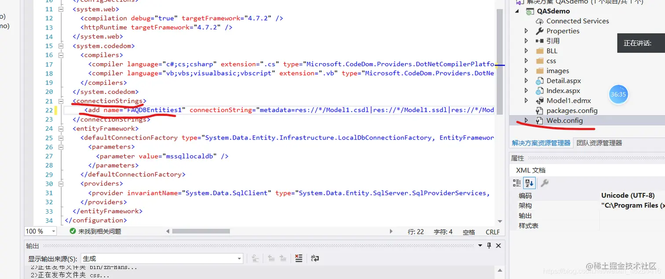Select the 样式表 property row

coord(587,226)
